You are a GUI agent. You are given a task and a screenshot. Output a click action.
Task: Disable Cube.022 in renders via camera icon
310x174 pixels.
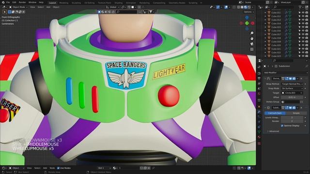[307, 53]
